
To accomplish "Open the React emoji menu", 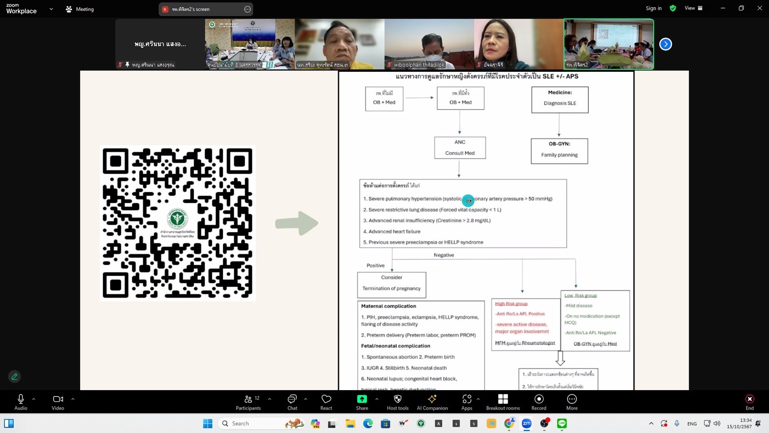I will 326,402.
